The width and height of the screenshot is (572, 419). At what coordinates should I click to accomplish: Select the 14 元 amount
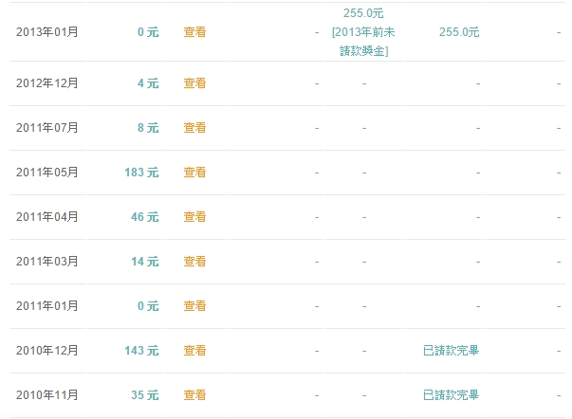pos(144,262)
